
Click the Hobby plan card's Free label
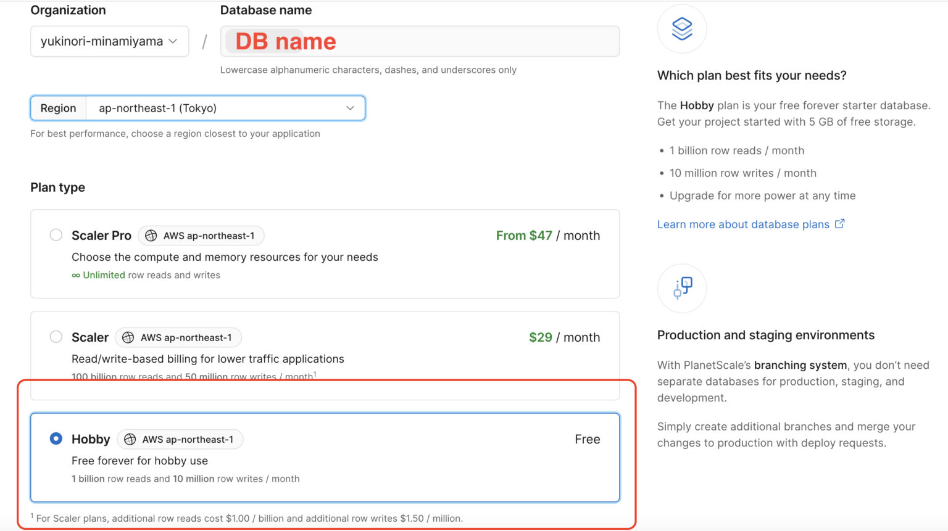coord(587,439)
